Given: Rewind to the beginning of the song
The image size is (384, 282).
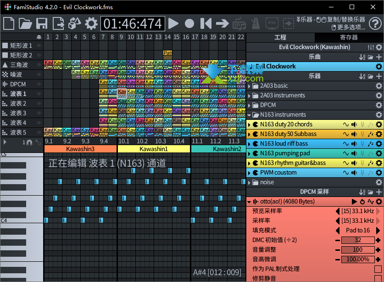Looking at the screenshot, I should point(206,23).
